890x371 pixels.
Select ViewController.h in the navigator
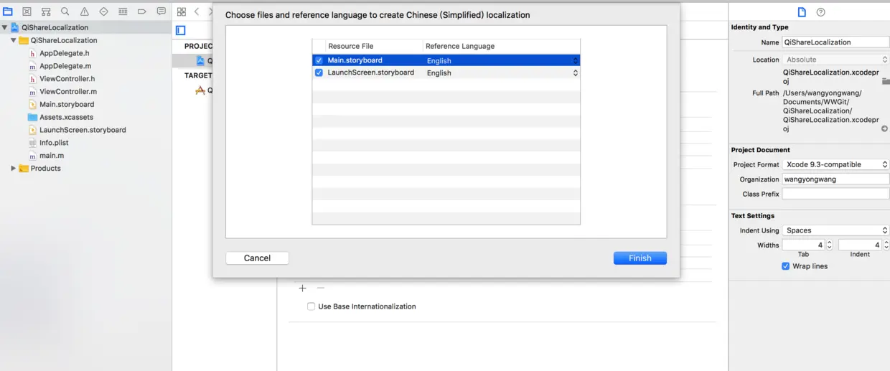click(x=67, y=79)
